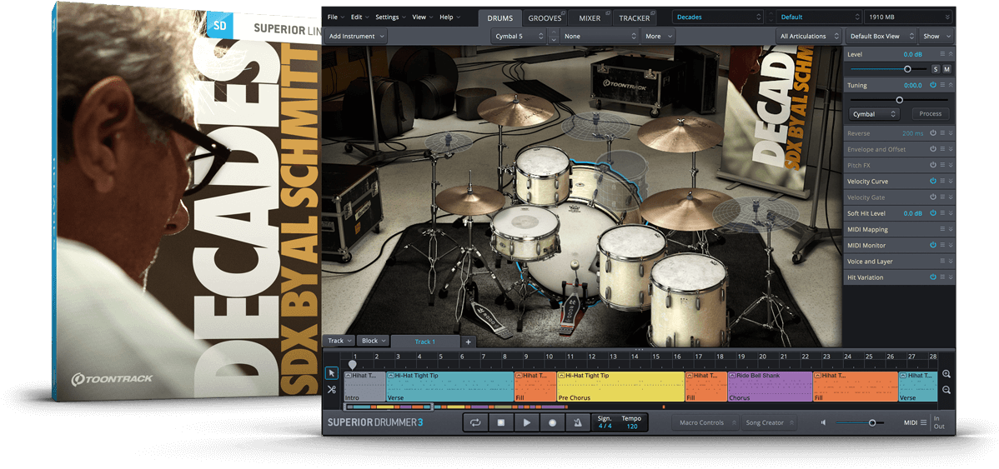Mute master output via speaker icon
This screenshot has height=469, width=999.
(x=823, y=422)
